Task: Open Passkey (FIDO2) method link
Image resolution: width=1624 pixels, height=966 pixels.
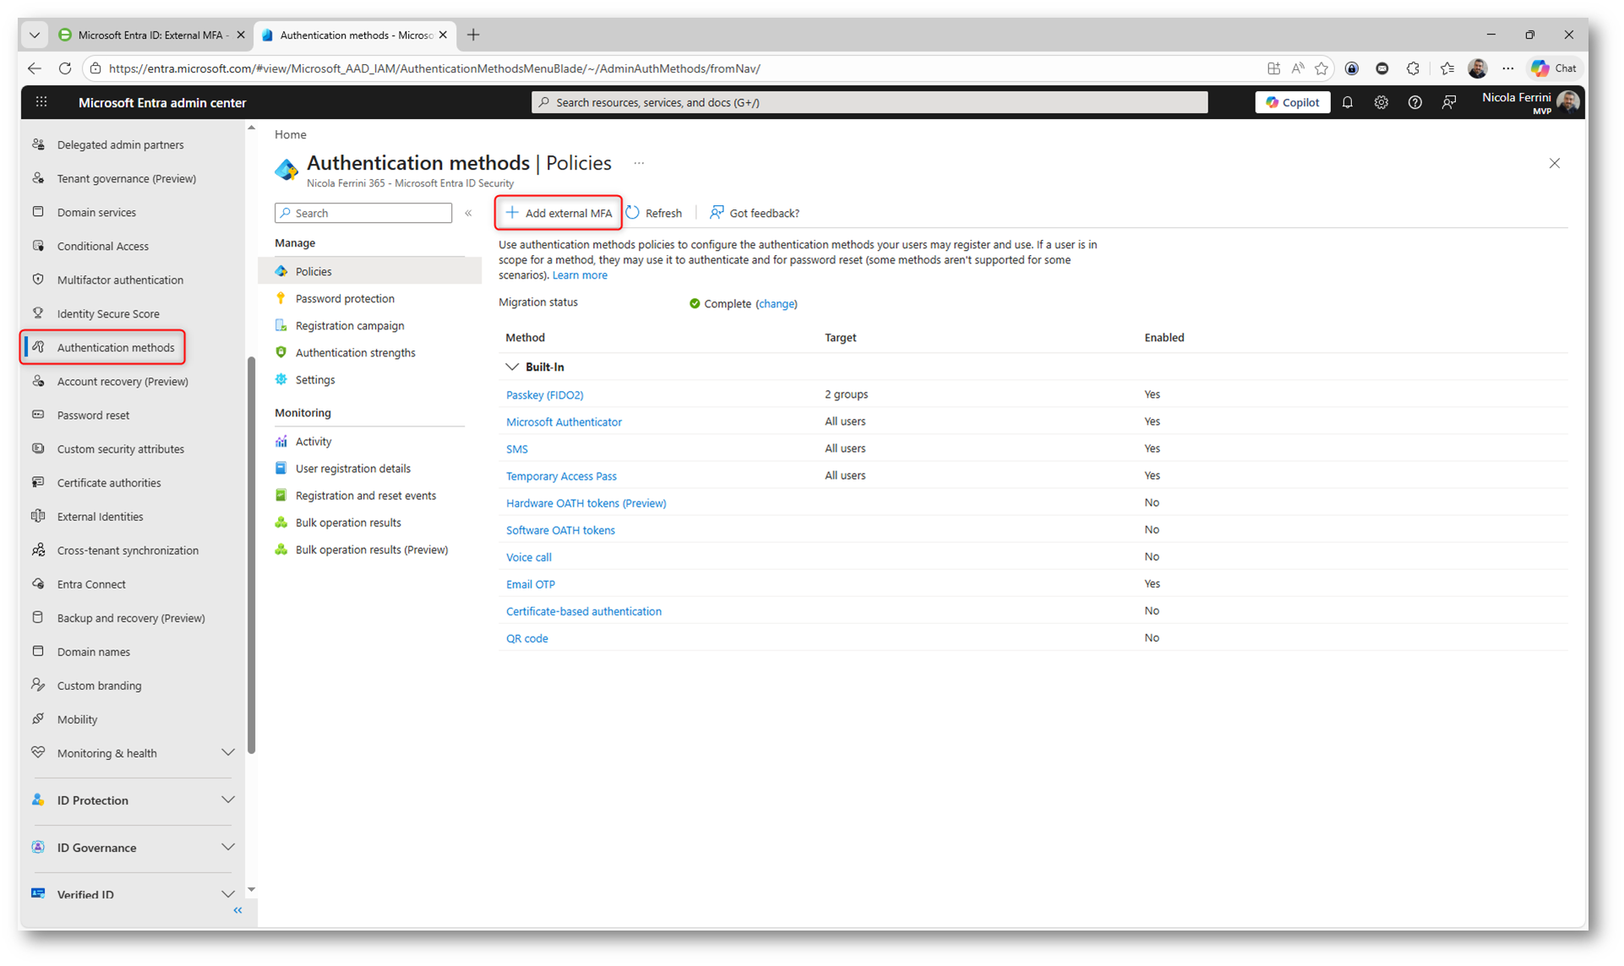Action: [x=544, y=394]
